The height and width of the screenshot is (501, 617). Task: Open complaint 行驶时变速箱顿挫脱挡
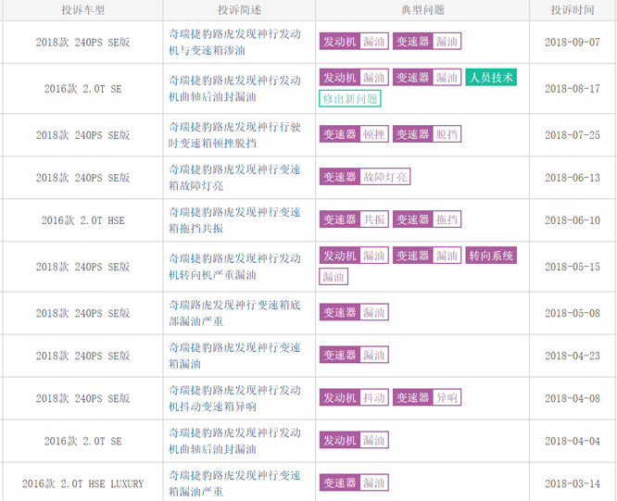pyautogui.click(x=234, y=135)
